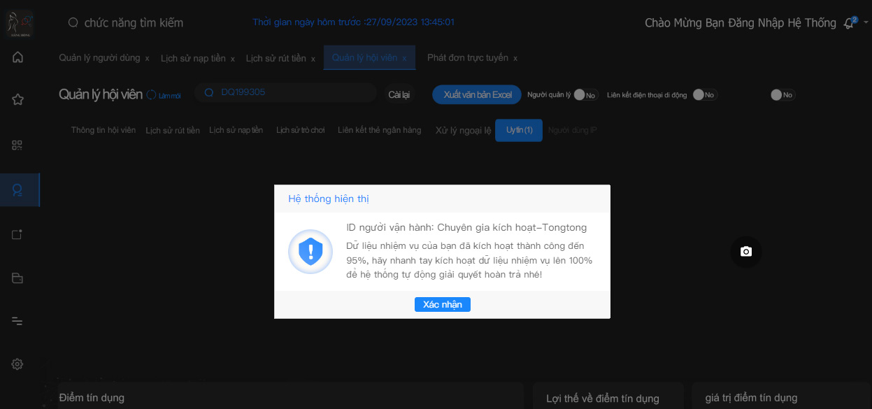Toggle the Người quản lý switch

point(585,95)
